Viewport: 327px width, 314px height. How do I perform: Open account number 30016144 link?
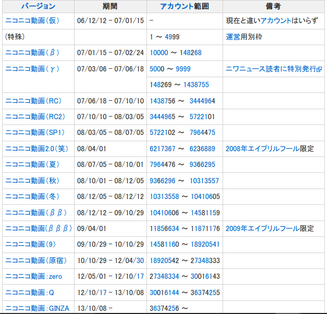164,292
